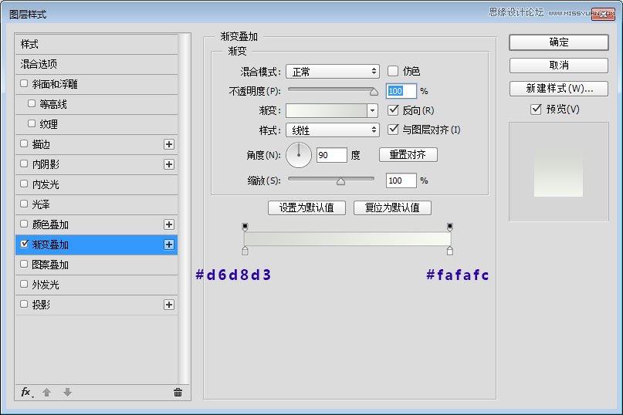Click 不透明度 opacity slider handle

[374, 92]
